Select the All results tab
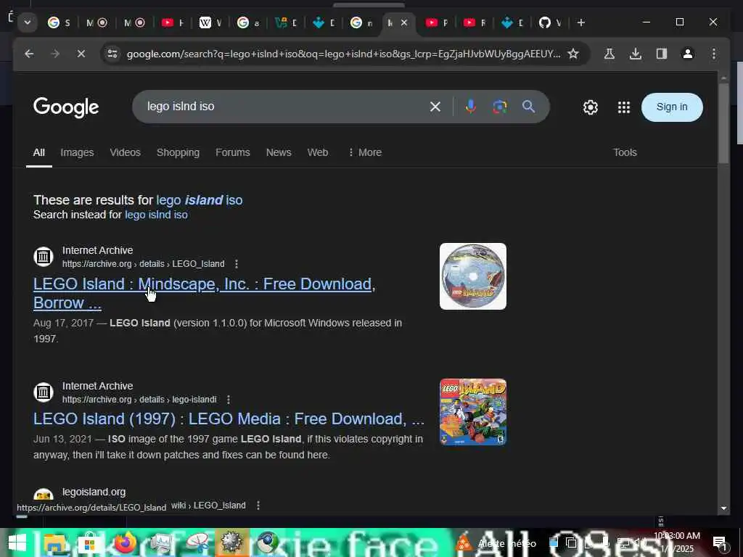The image size is (743, 557). [39, 152]
